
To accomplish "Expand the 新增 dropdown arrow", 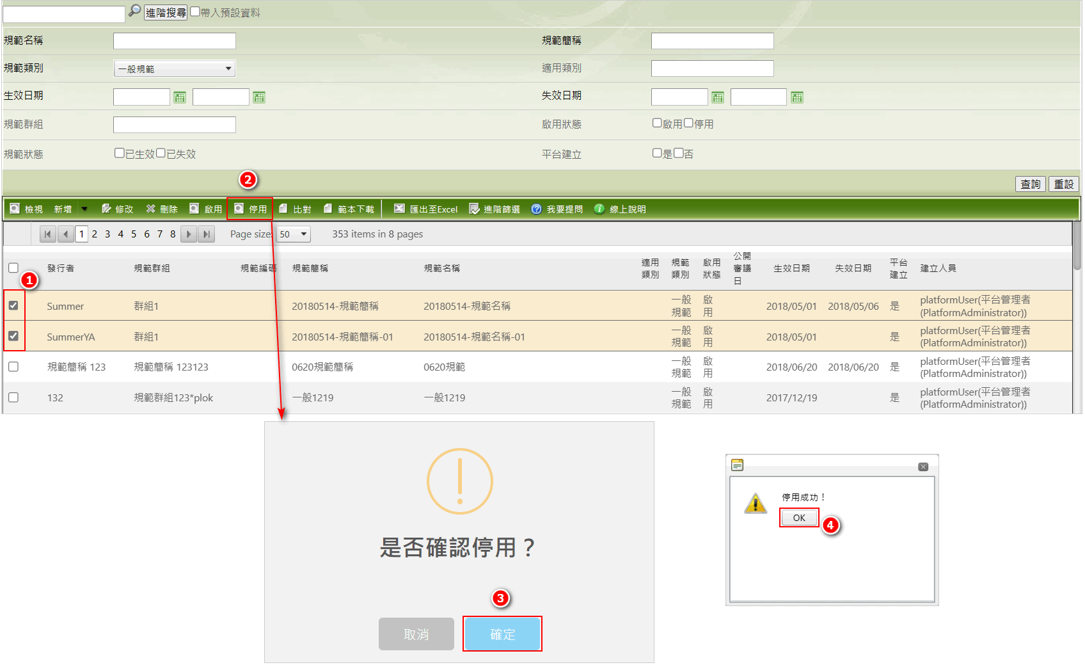I will tap(84, 209).
